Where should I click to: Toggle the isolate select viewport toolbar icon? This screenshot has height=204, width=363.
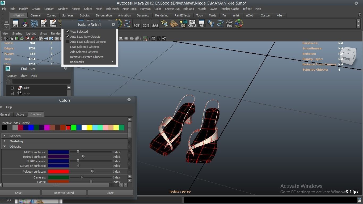point(145,39)
